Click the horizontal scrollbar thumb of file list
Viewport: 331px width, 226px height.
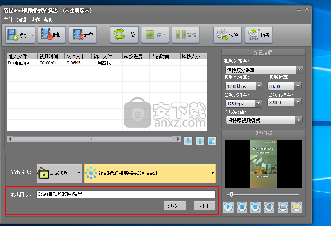(93, 139)
